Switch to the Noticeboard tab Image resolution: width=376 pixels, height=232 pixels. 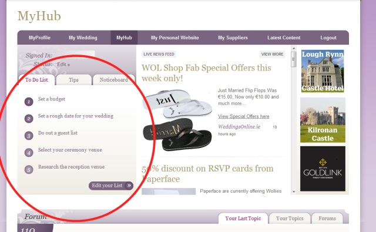coord(113,80)
